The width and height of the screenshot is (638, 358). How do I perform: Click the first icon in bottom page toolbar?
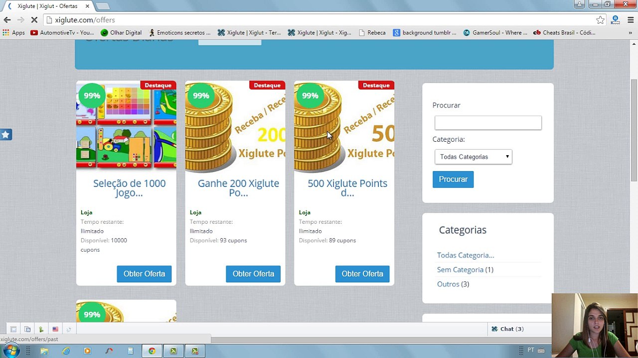click(x=13, y=329)
